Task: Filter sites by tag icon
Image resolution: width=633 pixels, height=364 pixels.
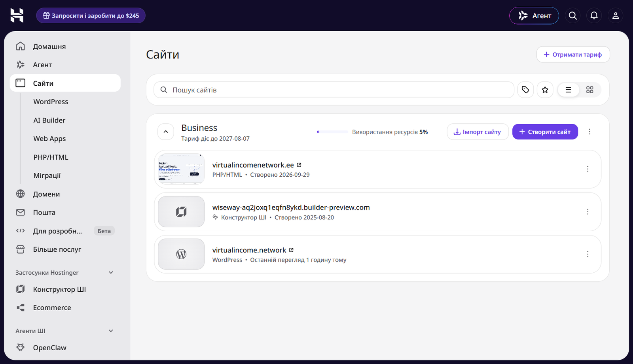Action: (525, 90)
